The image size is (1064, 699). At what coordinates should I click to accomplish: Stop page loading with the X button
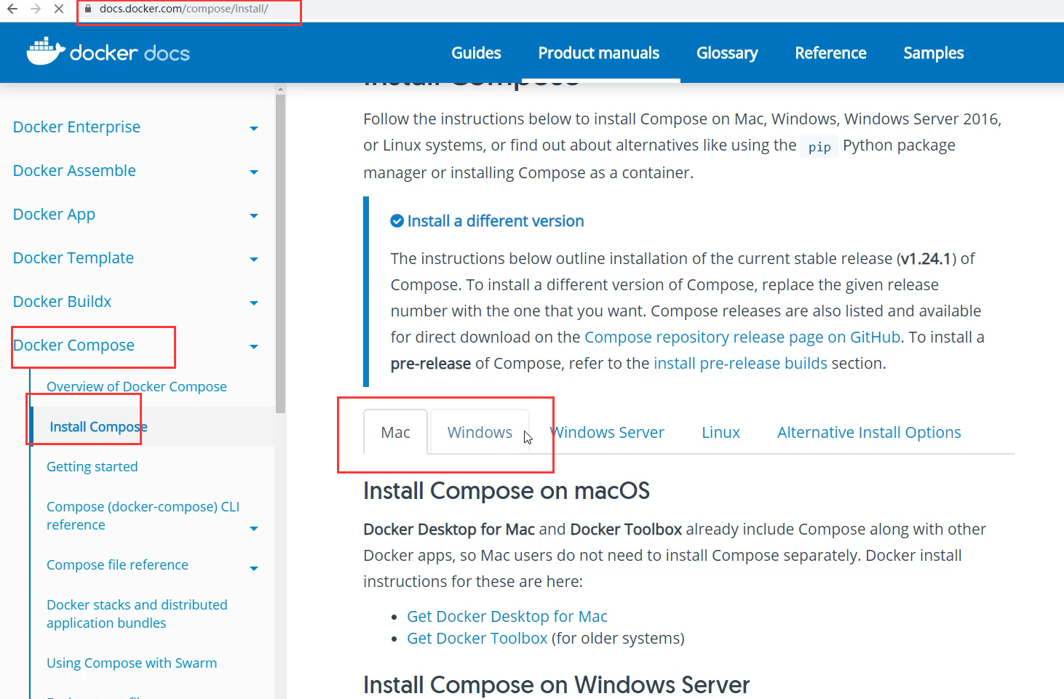tap(59, 9)
